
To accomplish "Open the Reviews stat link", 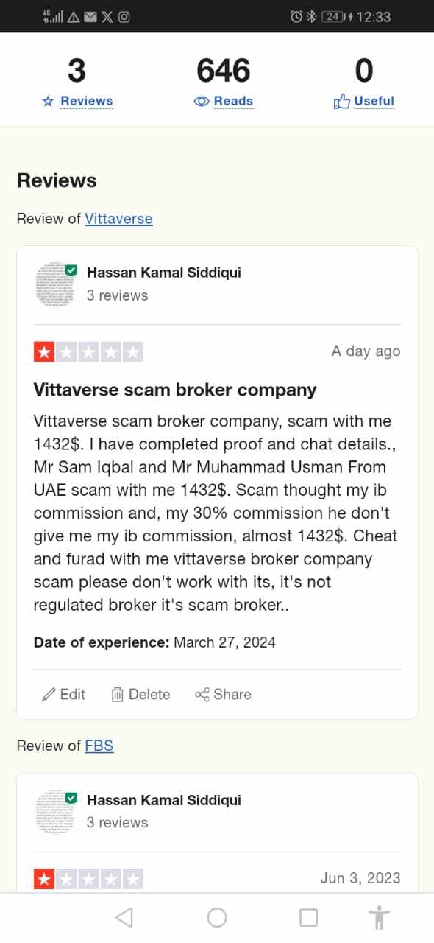I will coord(87,101).
